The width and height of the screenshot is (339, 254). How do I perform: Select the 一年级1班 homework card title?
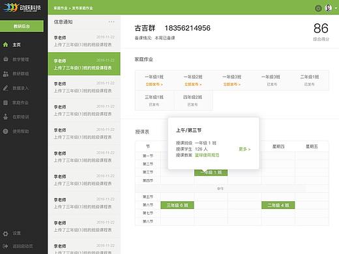click(154, 77)
